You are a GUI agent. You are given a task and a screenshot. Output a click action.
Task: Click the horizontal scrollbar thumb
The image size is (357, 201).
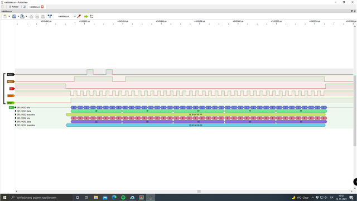[199, 192]
